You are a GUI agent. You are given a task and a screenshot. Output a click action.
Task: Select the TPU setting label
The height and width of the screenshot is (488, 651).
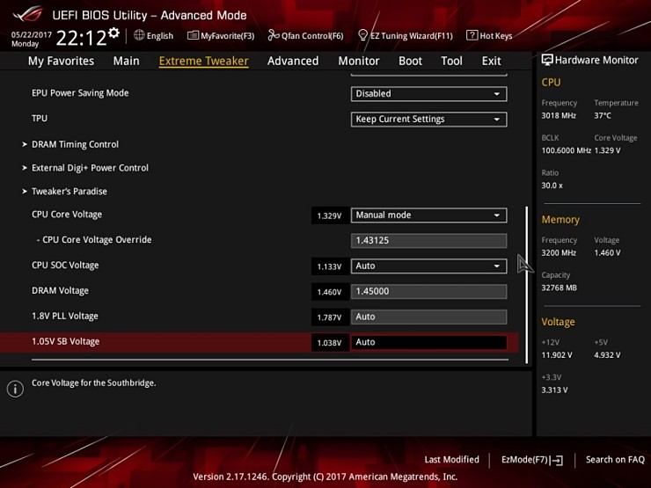(40, 119)
